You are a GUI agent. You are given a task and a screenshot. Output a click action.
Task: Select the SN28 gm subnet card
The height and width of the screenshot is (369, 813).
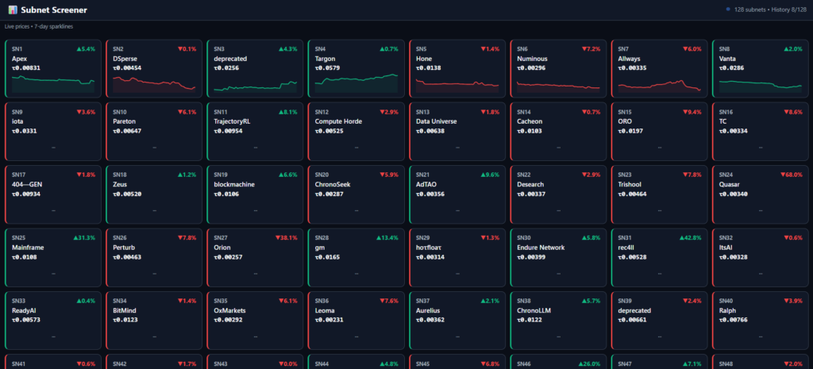coord(356,257)
